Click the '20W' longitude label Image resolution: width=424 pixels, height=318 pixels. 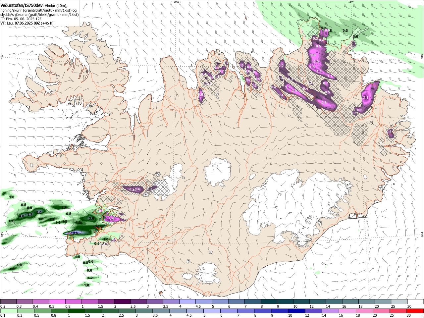point(176,2)
